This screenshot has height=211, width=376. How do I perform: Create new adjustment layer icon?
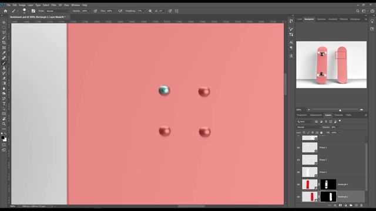click(x=345, y=205)
